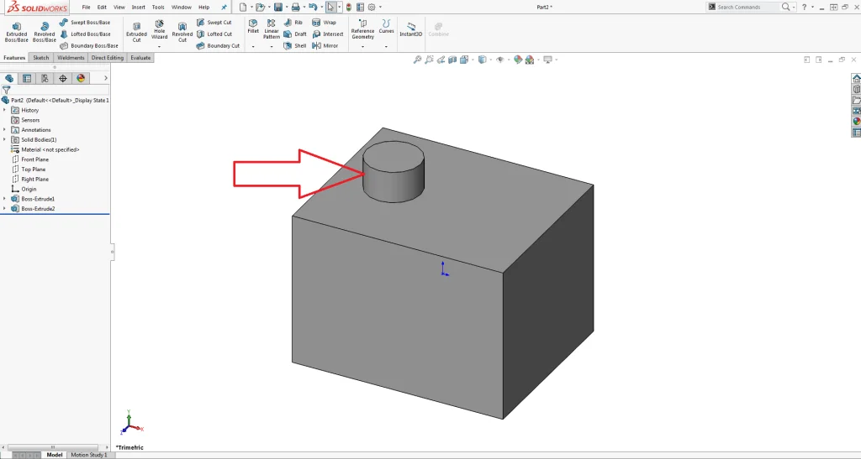Select the Extruded Boss/Base tool
Viewport: 861px width, 459px height.
(16, 32)
